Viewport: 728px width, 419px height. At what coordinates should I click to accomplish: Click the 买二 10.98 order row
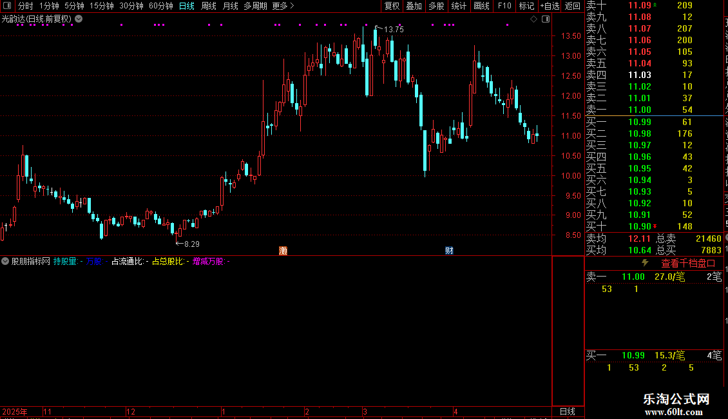[x=654, y=134]
